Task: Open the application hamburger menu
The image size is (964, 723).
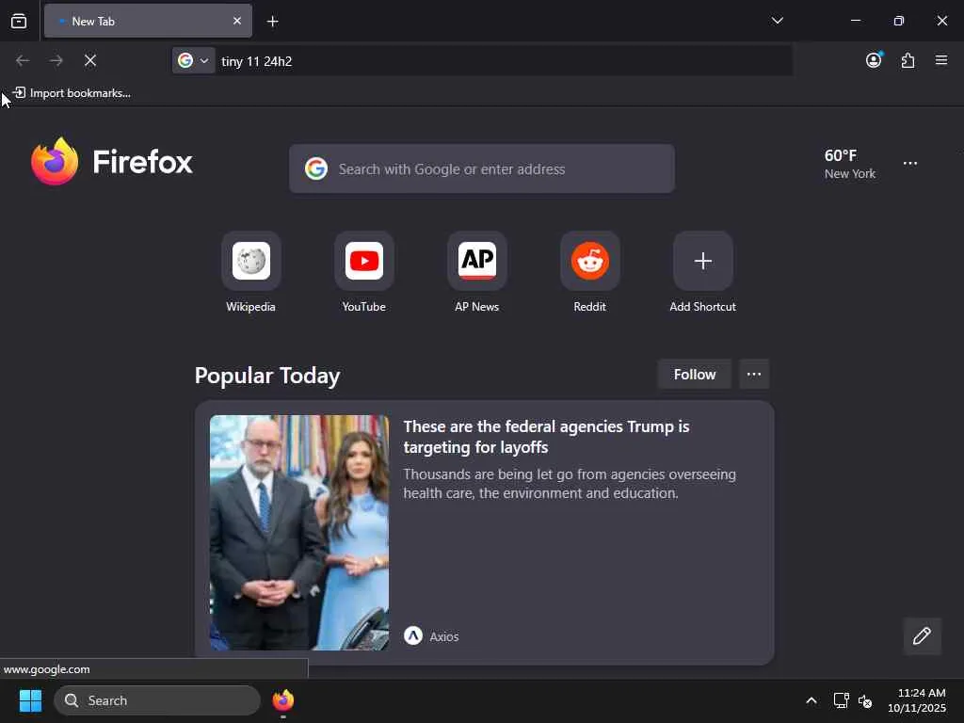Action: pyautogui.click(x=941, y=60)
